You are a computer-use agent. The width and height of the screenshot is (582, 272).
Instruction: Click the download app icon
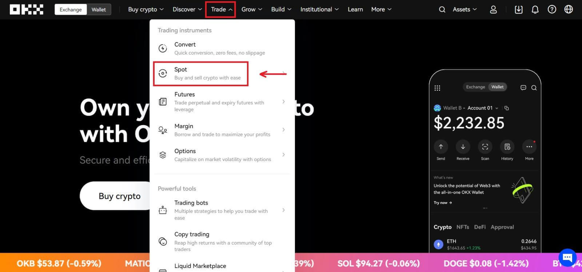click(x=518, y=9)
